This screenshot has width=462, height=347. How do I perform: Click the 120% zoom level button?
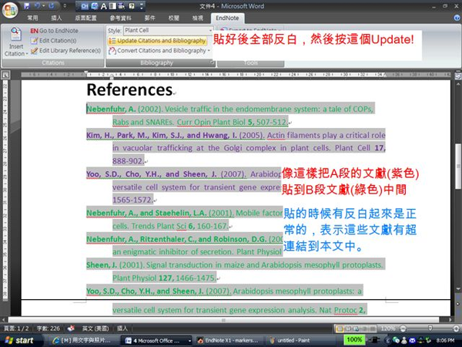(388, 328)
